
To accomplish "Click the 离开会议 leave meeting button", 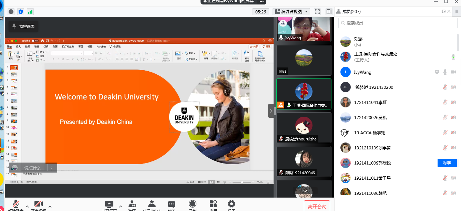I will pos(317,206).
